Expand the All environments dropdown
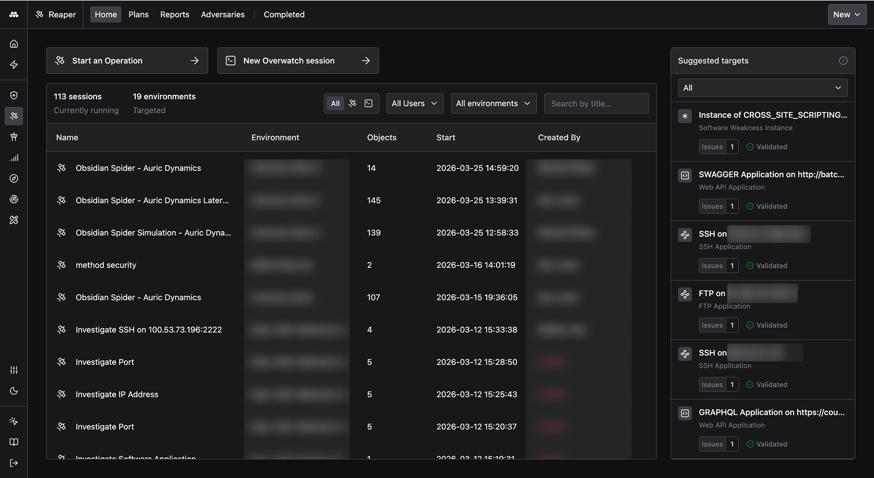Image resolution: width=874 pixels, height=478 pixels. (x=493, y=103)
